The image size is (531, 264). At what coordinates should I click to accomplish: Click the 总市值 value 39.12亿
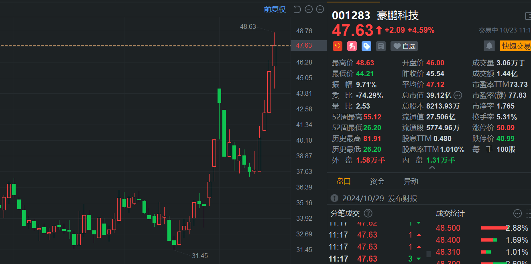[439, 95]
